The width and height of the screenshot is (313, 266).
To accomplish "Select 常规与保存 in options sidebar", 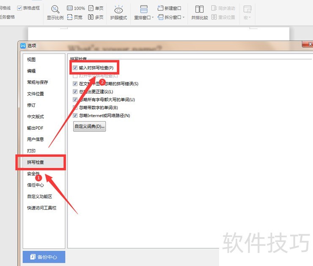I will [38, 82].
